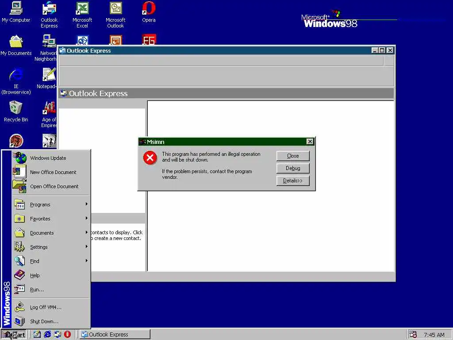Image resolution: width=453 pixels, height=340 pixels.
Task: Open the Run... dialog entry
Action: pos(51,290)
